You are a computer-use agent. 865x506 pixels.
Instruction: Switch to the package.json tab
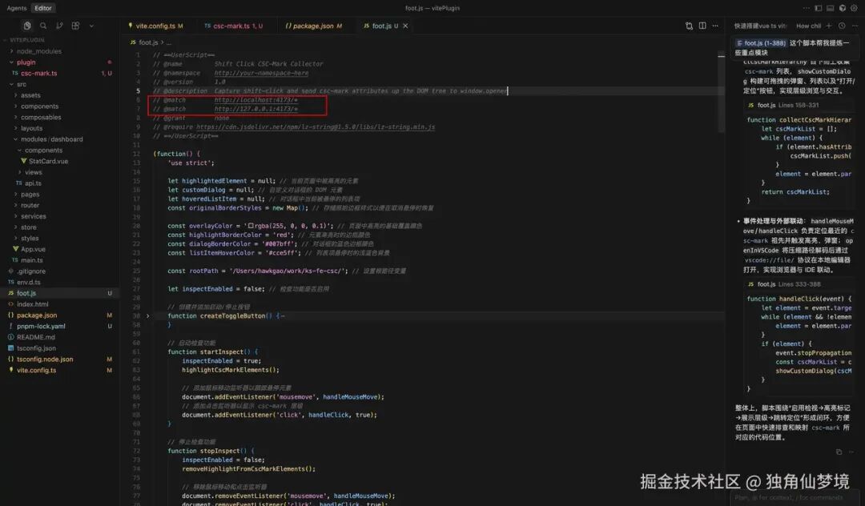coord(313,26)
